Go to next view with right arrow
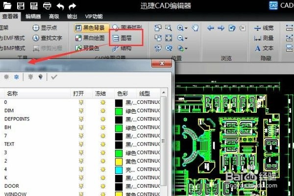This screenshot has width=294, height=196. (x=221, y=28)
